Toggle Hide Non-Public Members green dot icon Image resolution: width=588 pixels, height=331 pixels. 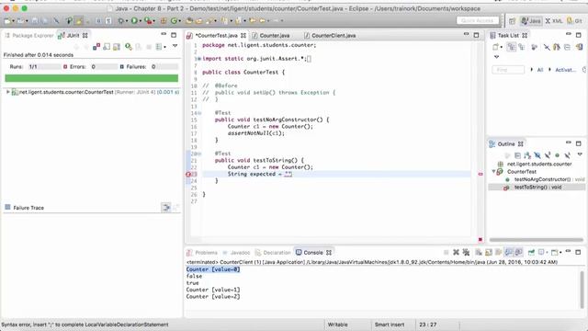(558, 155)
